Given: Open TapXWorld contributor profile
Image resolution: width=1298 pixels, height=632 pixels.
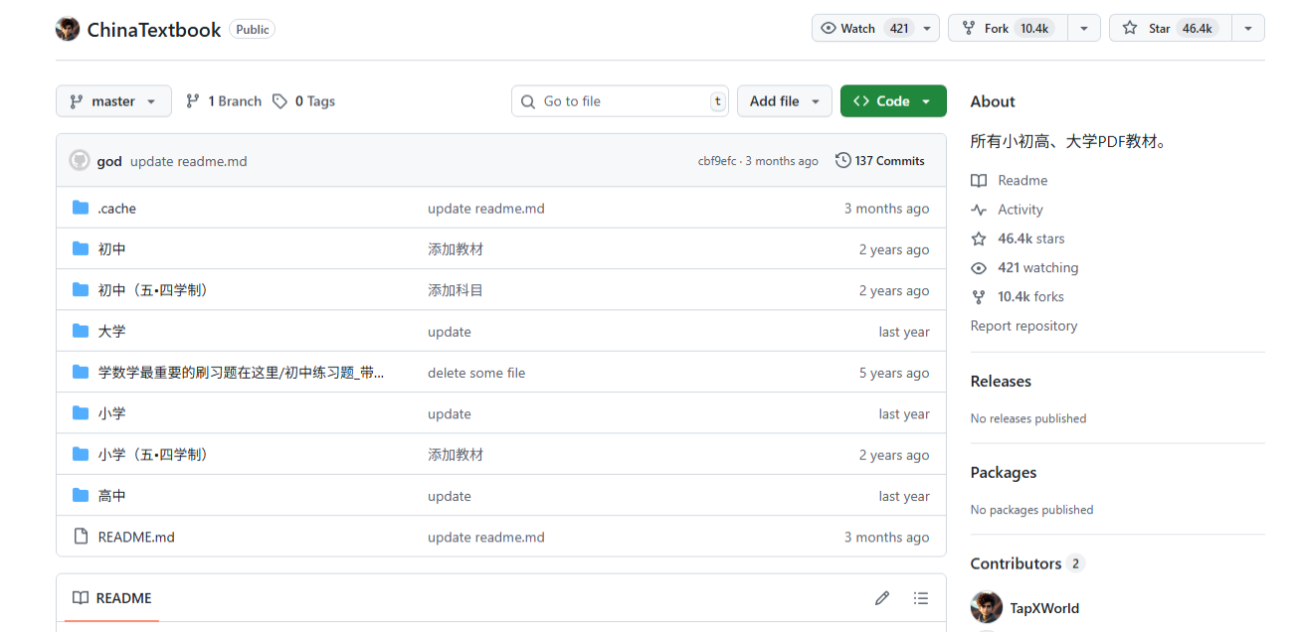Looking at the screenshot, I should 1044,608.
